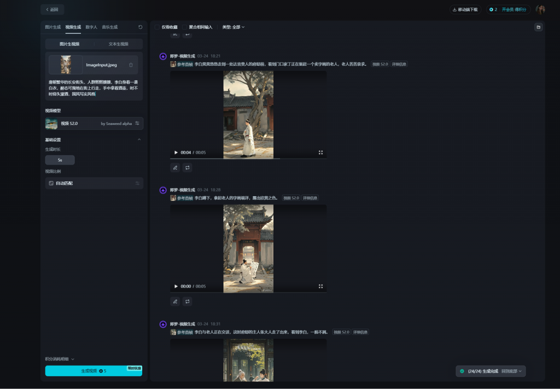560x389 pixels.
Task: Click edit pencil icon under 18:21 video
Action: pos(175,167)
